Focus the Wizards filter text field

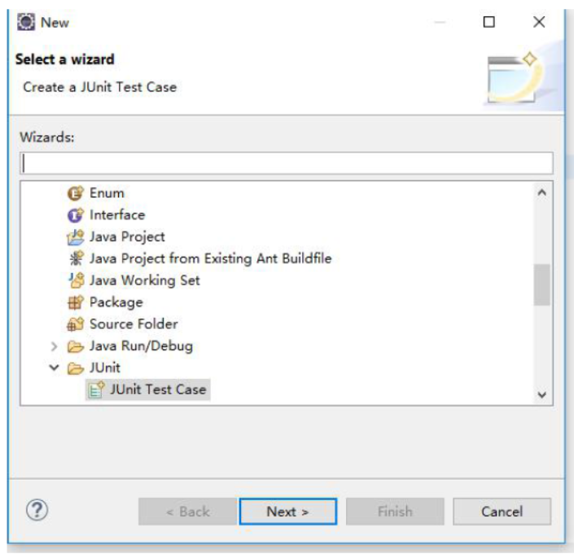coord(287,164)
